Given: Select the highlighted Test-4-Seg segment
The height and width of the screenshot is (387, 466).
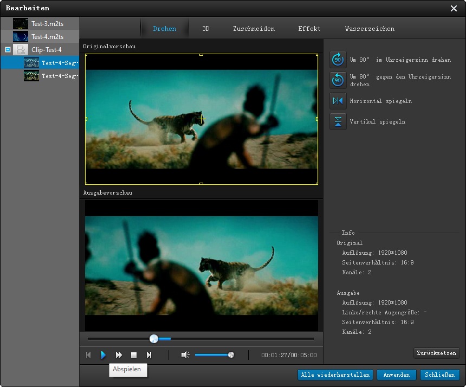Looking at the screenshot, I should (40, 63).
